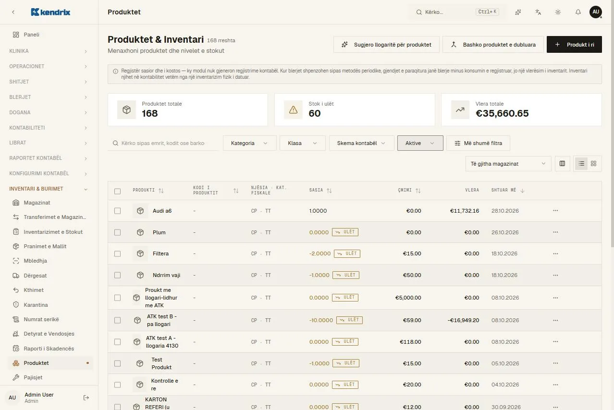Focus the product name search field
This screenshot has height=410, width=614.
point(163,143)
